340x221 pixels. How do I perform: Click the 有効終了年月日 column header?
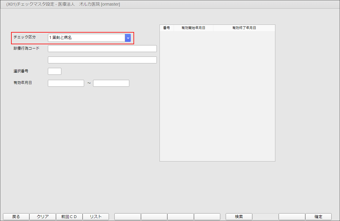point(244,28)
